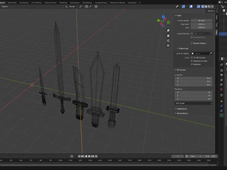
Task: Open the Tool properties tab icon
Action: [221, 64]
